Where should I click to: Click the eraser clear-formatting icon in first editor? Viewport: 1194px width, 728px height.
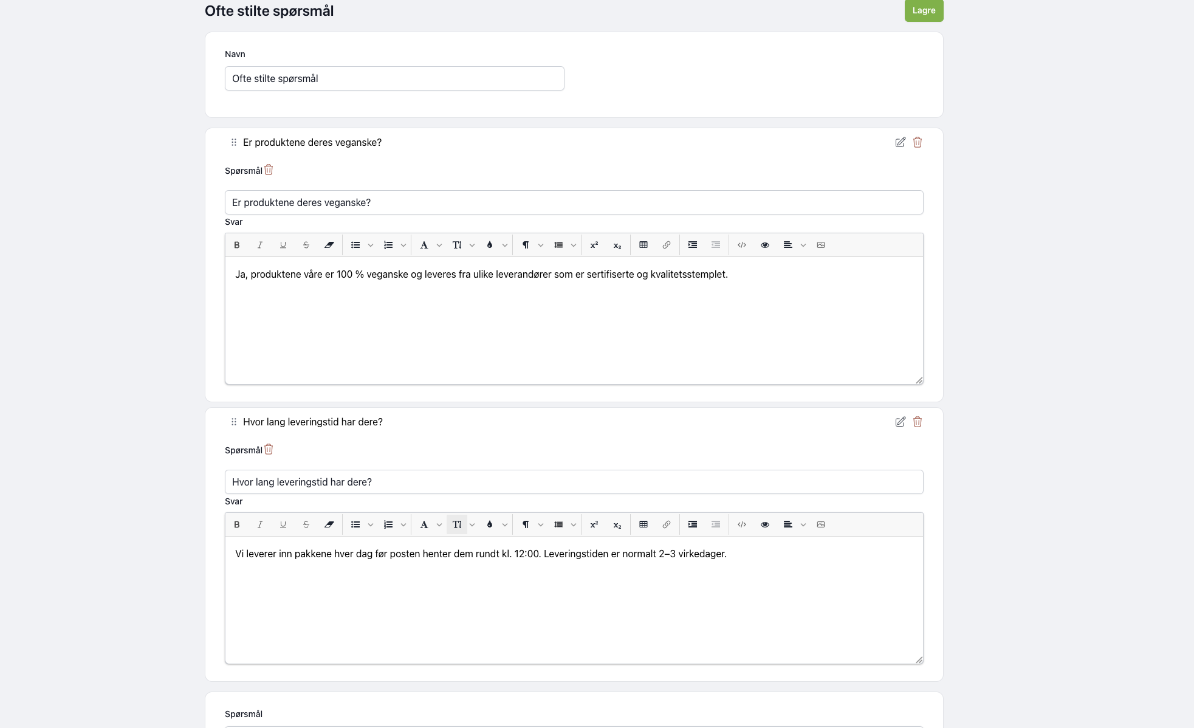pyautogui.click(x=329, y=245)
